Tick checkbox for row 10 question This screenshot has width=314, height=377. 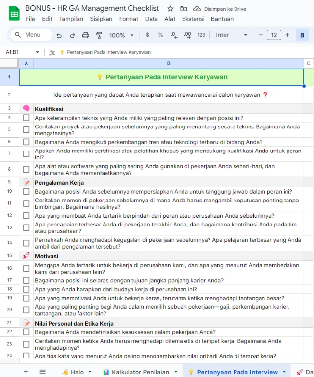click(x=26, y=191)
